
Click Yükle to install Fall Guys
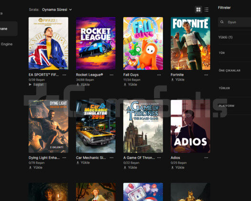131,85
